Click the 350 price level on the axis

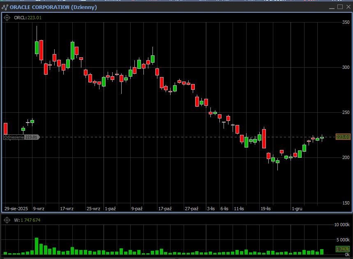(346, 22)
